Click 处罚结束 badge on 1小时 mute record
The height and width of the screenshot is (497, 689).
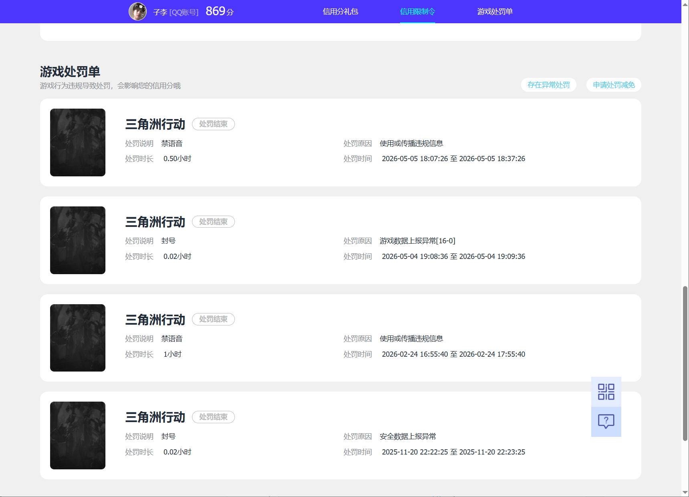[213, 319]
